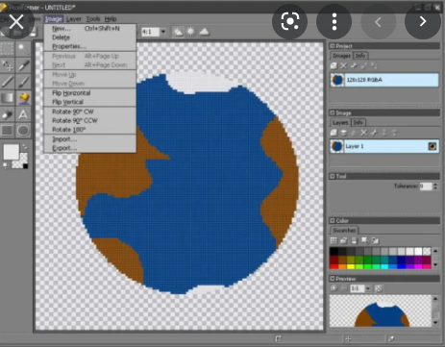Toggle Layer 1 visibility eye

click(433, 146)
